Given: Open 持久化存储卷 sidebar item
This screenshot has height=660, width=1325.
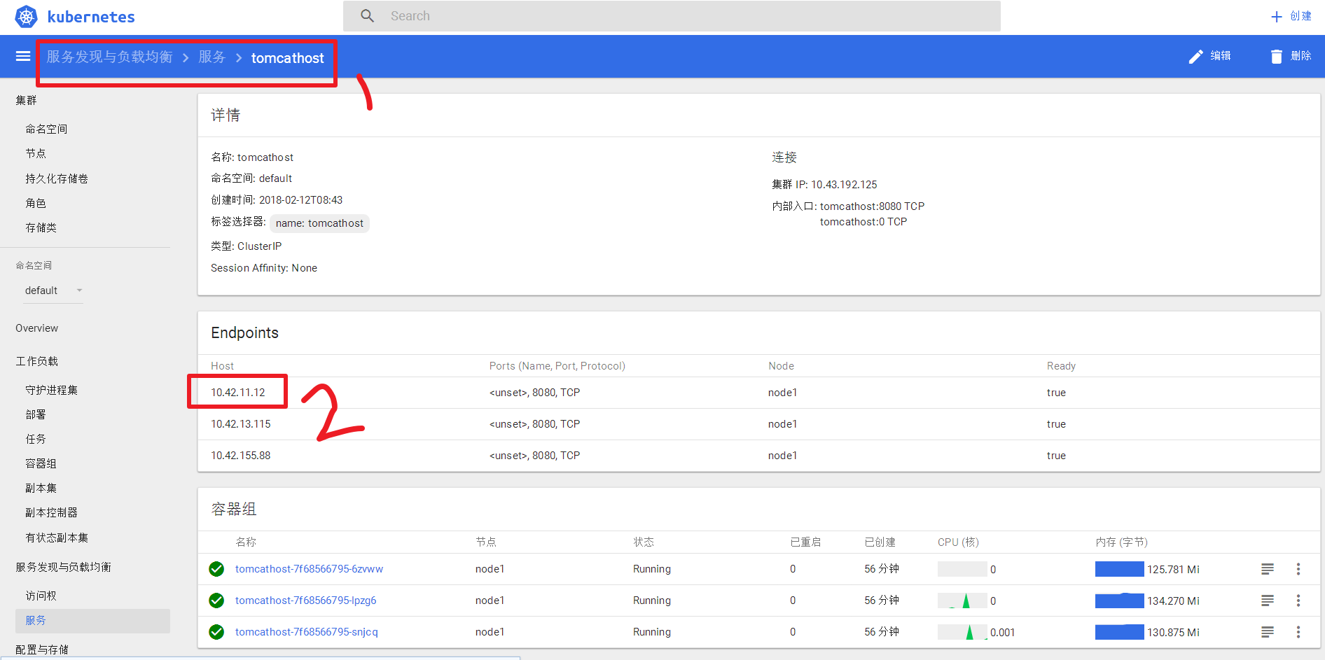Looking at the screenshot, I should (x=57, y=179).
